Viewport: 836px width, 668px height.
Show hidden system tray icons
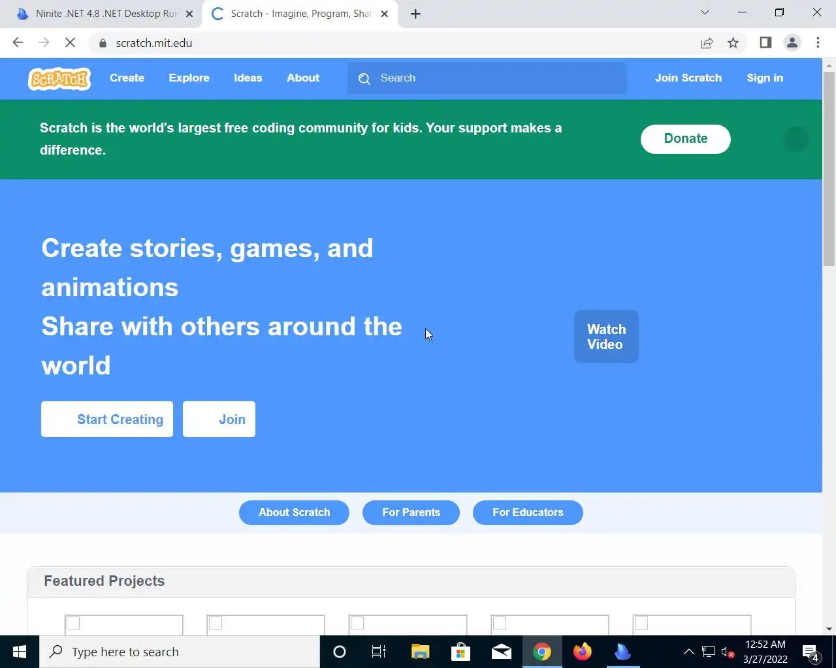(688, 652)
